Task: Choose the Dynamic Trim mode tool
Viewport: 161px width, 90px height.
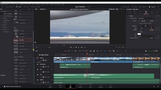Action: click(72, 51)
